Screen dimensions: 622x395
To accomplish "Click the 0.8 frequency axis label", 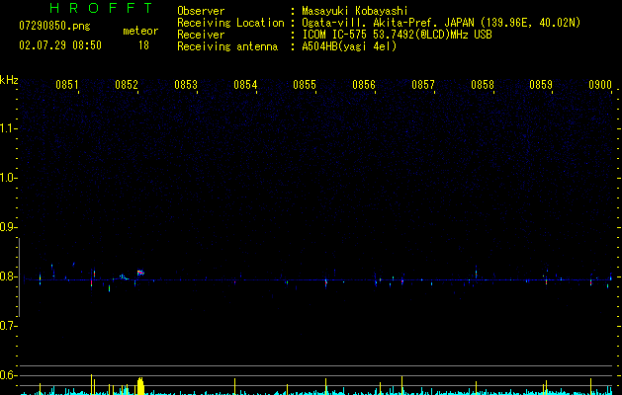I will click(8, 276).
